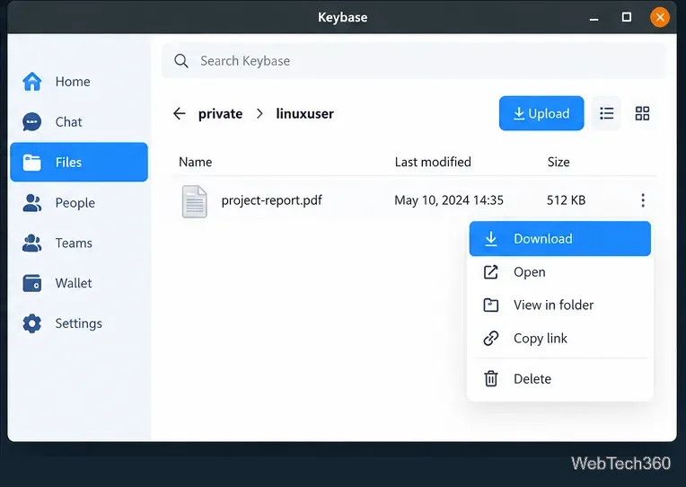Select the linuxuser breadcrumb
The image size is (686, 487).
click(305, 114)
